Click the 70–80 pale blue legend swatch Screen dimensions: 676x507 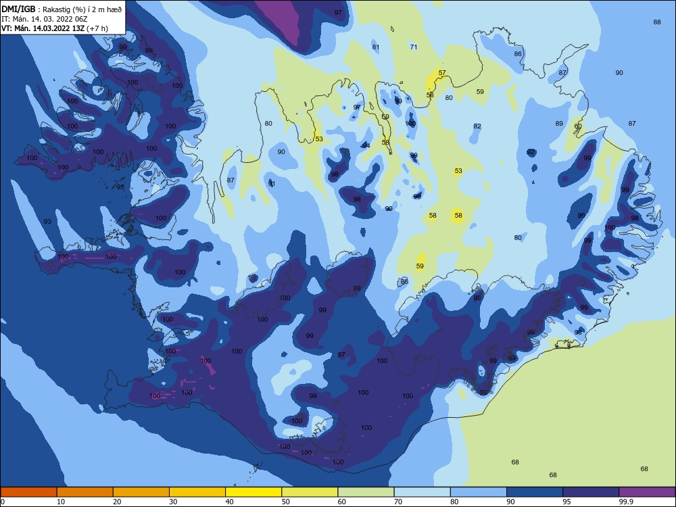422,492
